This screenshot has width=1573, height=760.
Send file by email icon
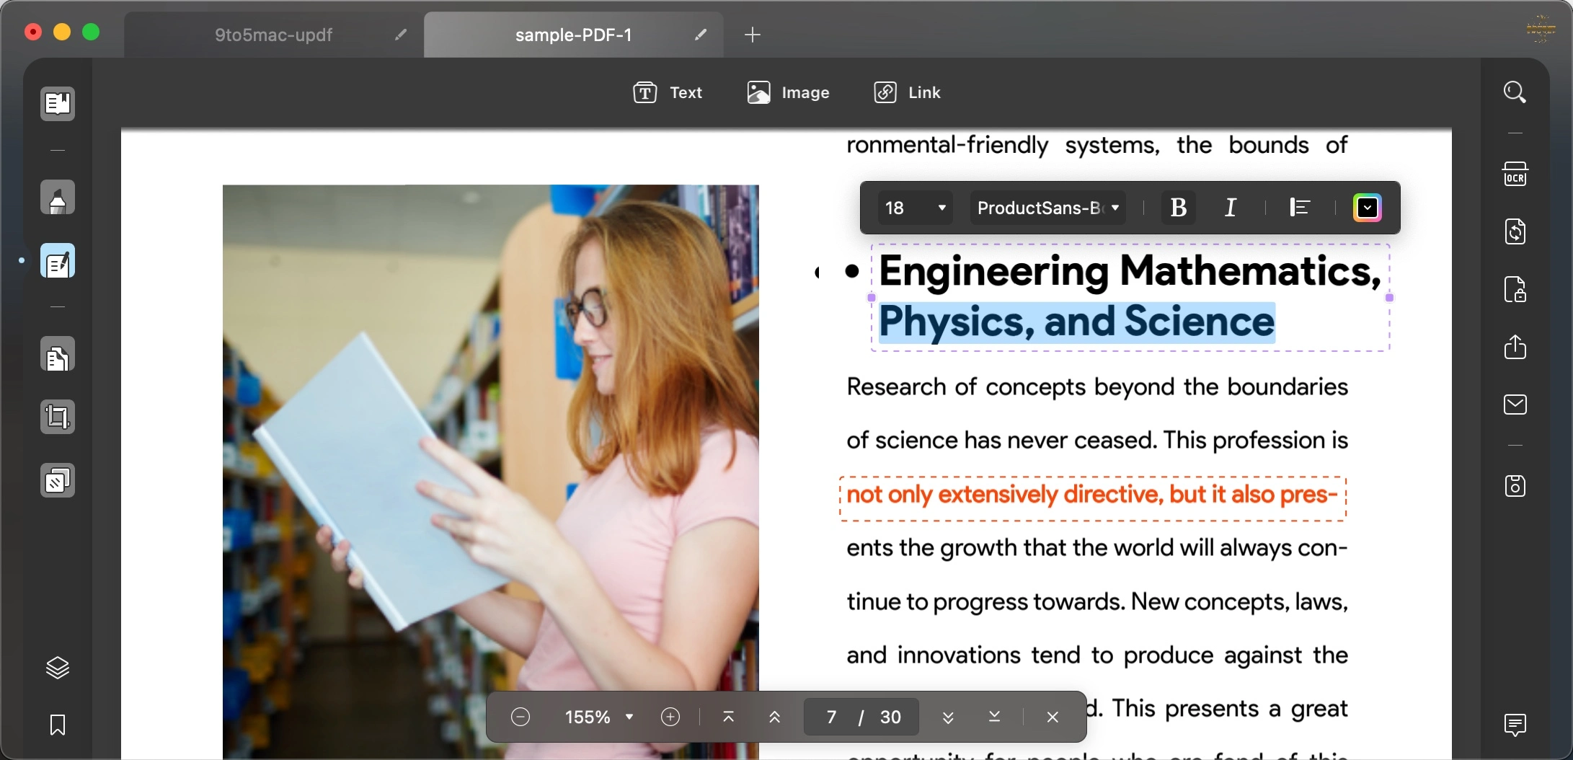click(x=1515, y=405)
